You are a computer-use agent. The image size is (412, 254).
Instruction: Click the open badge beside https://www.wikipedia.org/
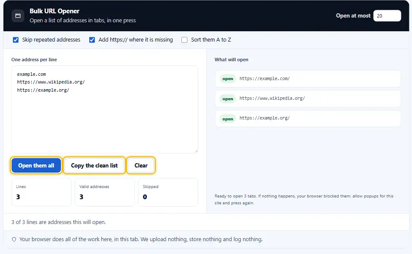click(x=227, y=99)
